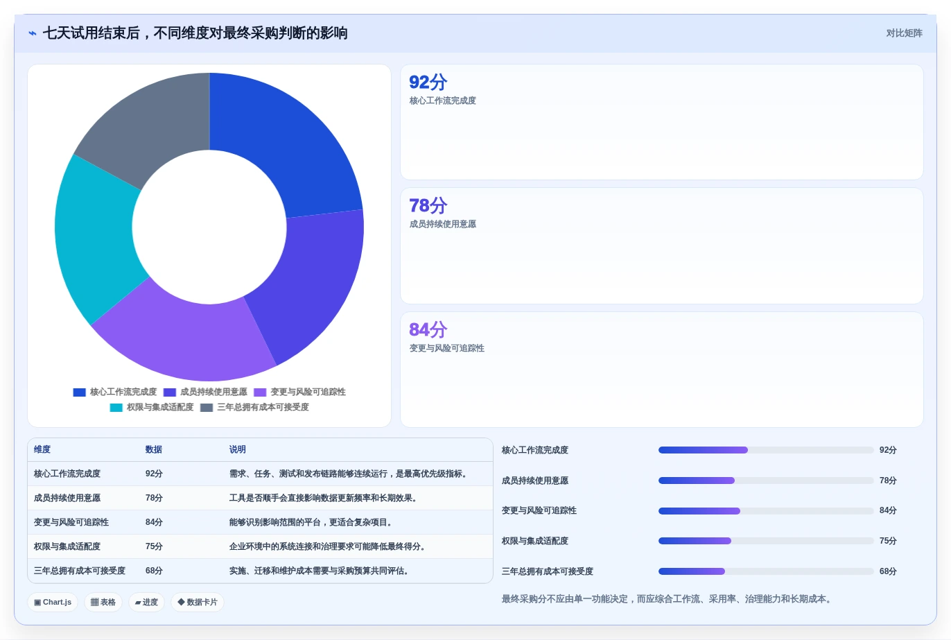
Task: Click the 核心工作流完成度 progress bar
Action: (766, 450)
